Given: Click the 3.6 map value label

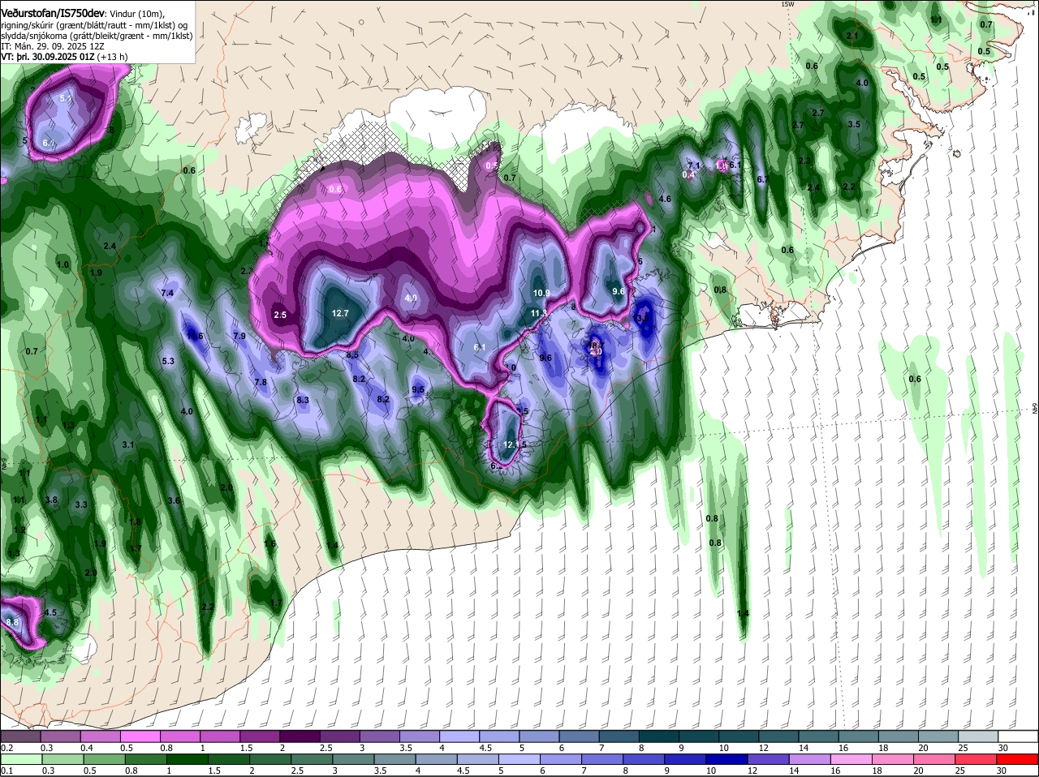Looking at the screenshot, I should [x=174, y=500].
